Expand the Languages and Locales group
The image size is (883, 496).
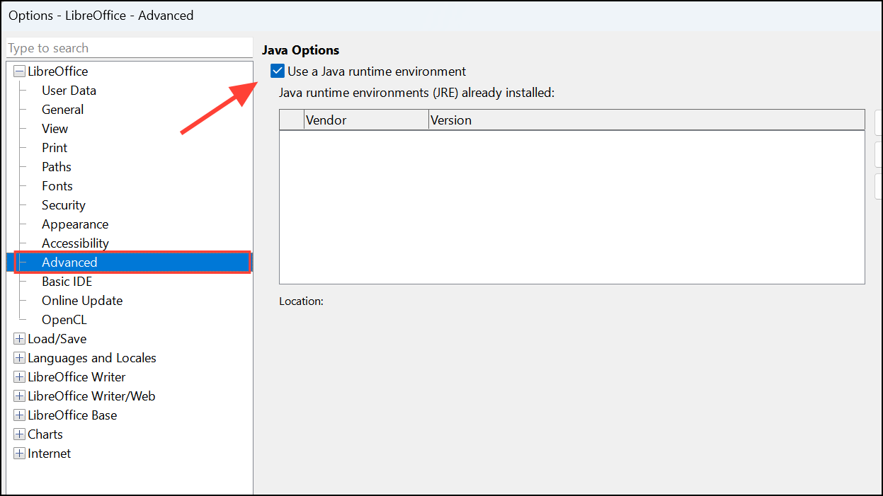[x=19, y=357]
